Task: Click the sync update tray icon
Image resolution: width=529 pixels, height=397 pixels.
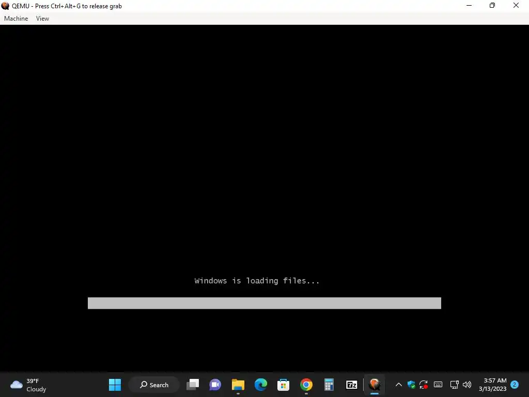Action: click(x=424, y=385)
